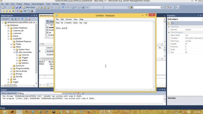
Task: Click the Refresh icon in Object Explorer
Action: coord(25,19)
